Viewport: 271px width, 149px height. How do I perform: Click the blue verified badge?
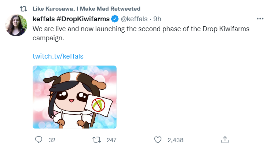pyautogui.click(x=115, y=18)
